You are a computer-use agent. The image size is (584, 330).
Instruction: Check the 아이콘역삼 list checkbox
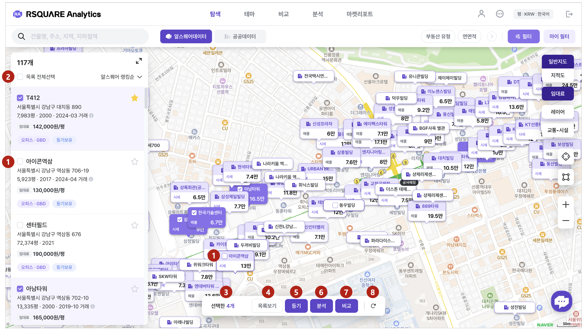(x=20, y=161)
